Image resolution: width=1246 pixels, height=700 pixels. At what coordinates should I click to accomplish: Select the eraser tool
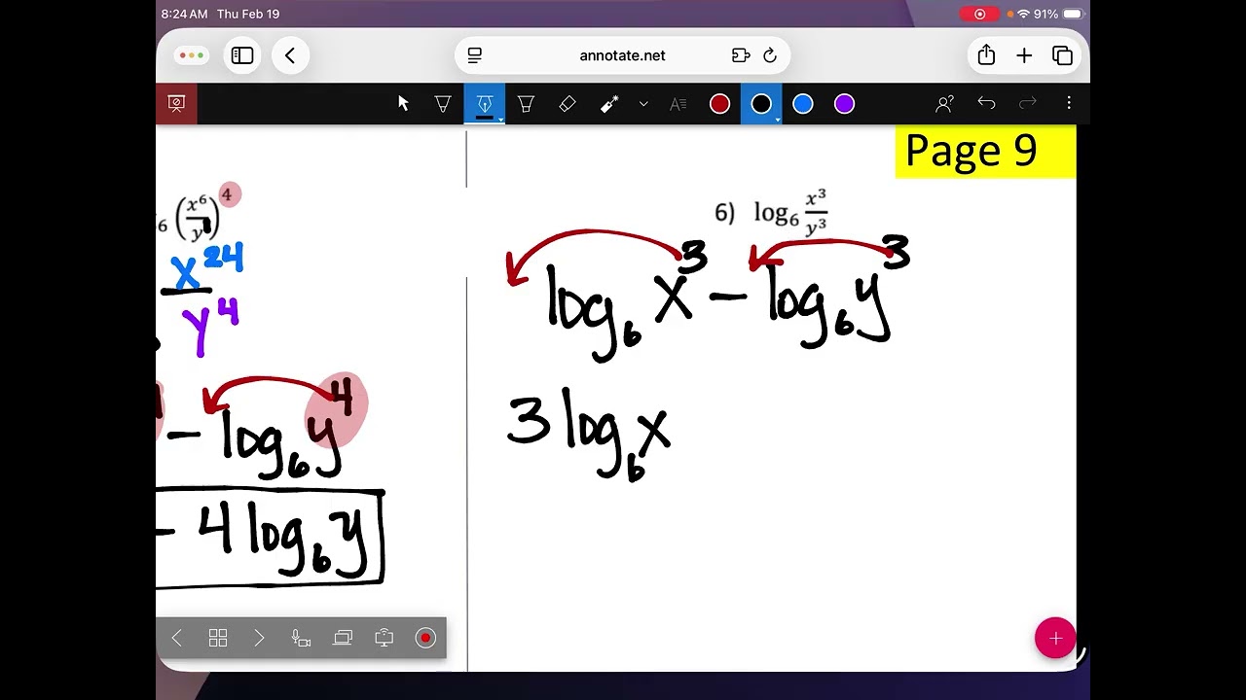click(x=568, y=104)
